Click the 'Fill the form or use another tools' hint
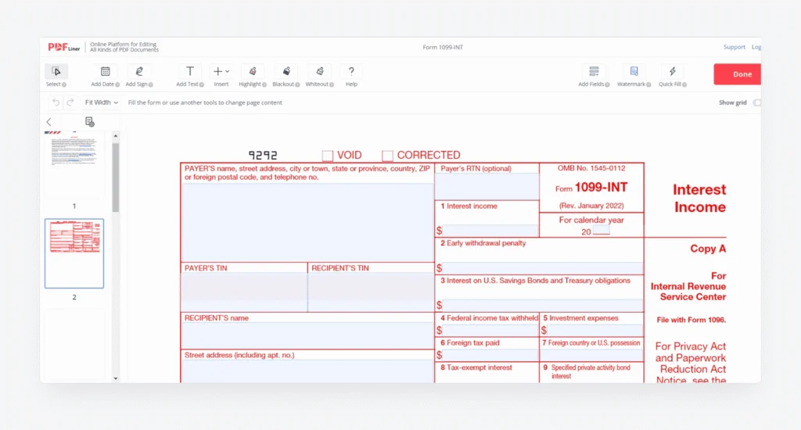Viewport: 801px width, 430px height. (205, 102)
